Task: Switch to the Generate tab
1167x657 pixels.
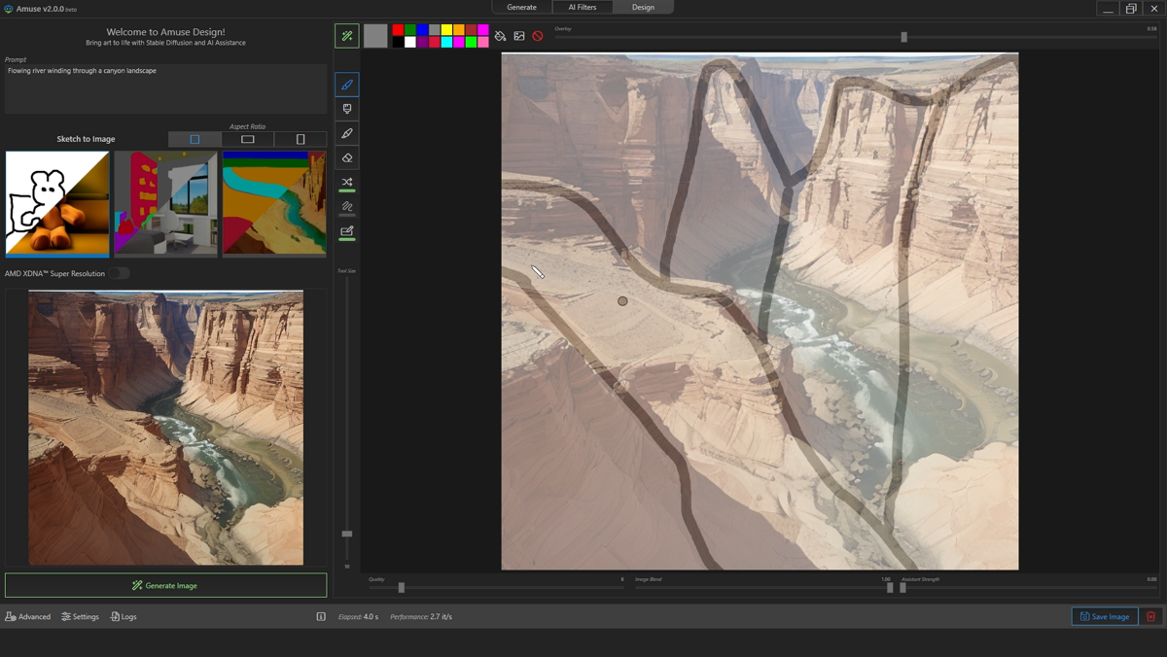Action: (521, 7)
